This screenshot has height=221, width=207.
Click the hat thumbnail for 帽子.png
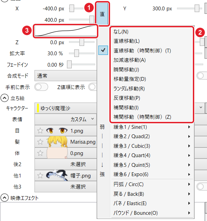[x=57, y=175]
